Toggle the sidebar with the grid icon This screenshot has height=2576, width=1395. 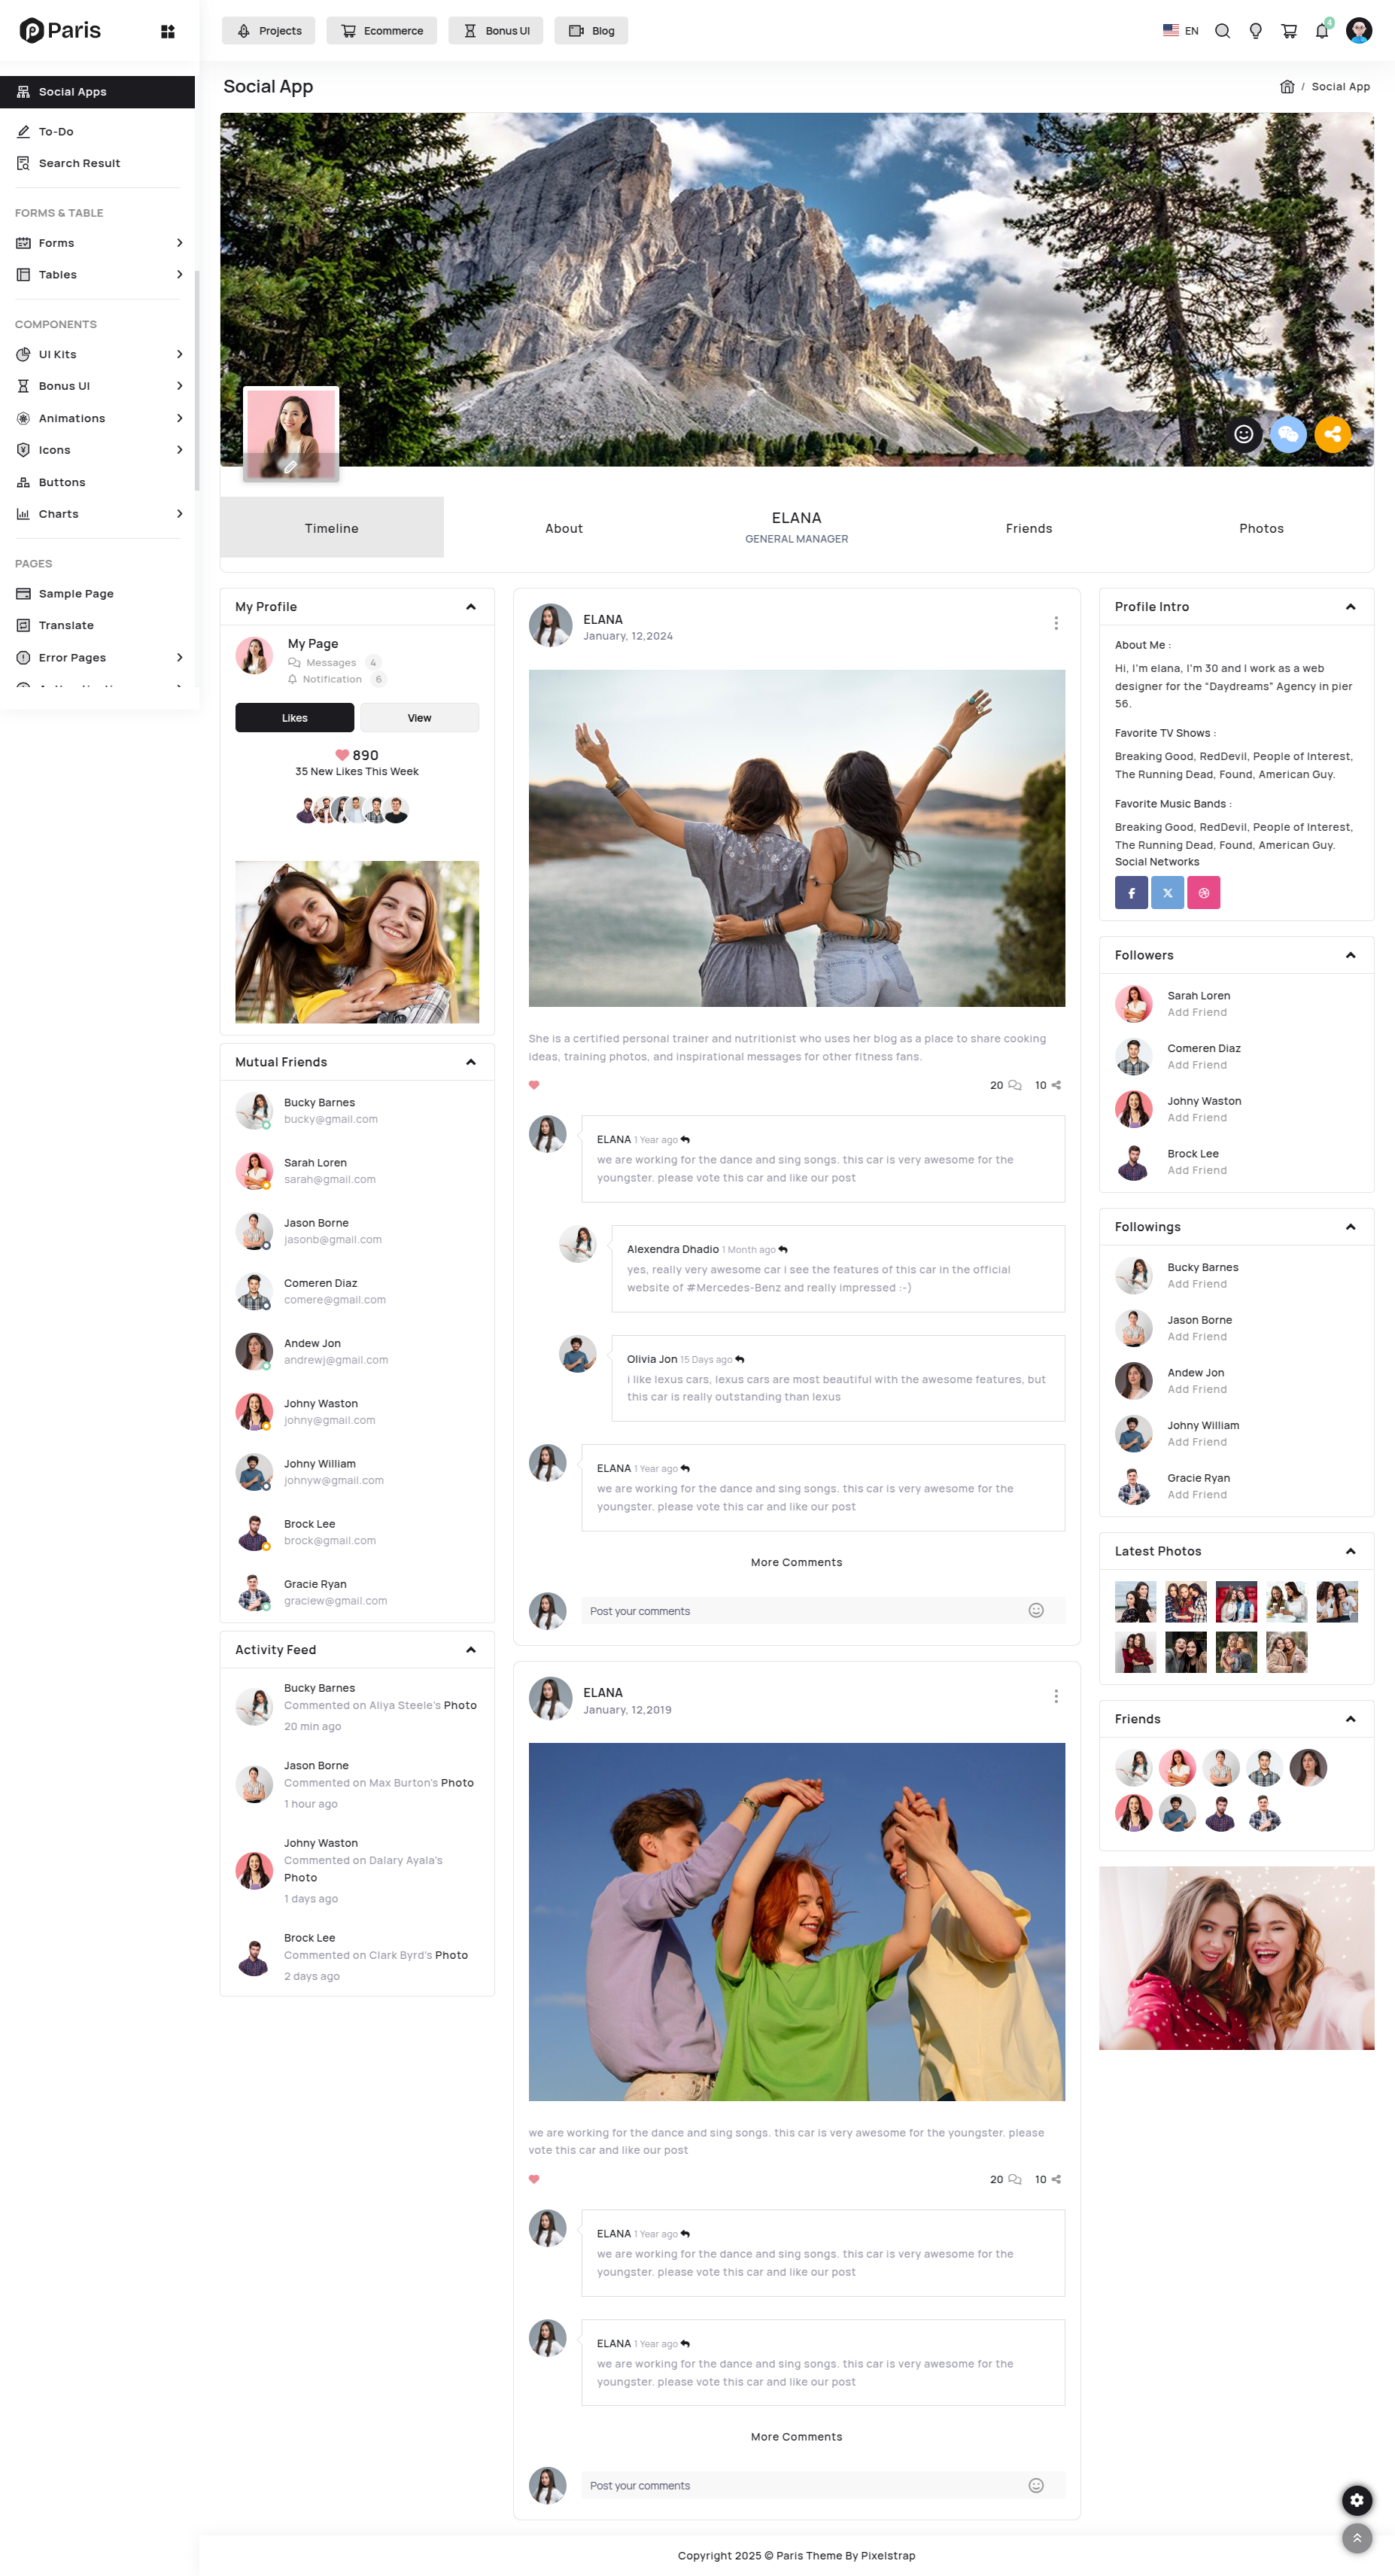click(x=167, y=30)
